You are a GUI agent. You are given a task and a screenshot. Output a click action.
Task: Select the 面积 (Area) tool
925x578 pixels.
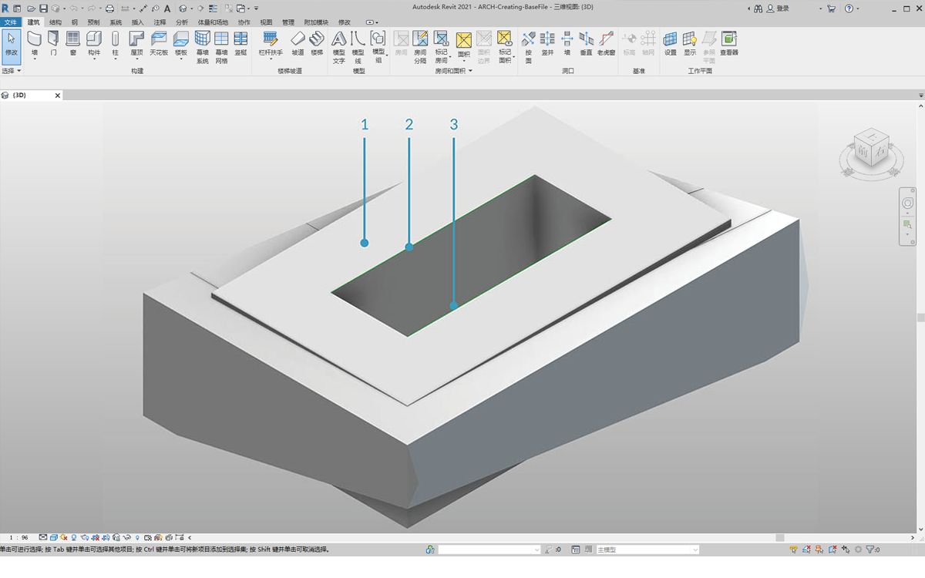(x=463, y=46)
